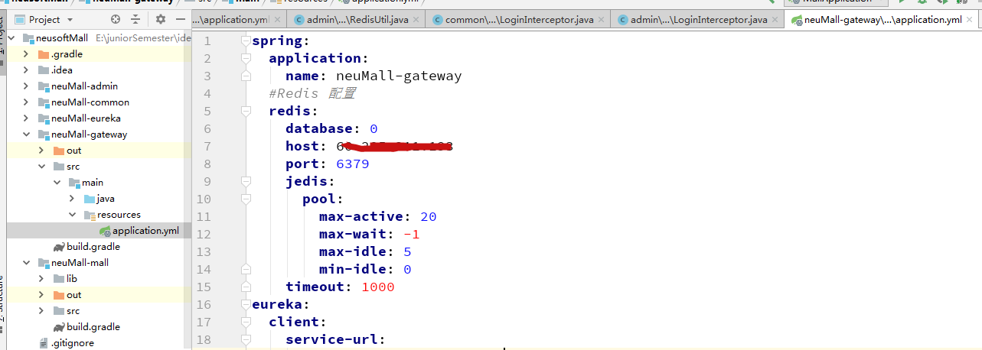Fold the client block at line 17
Image resolution: width=982 pixels, height=350 pixels.
(245, 322)
